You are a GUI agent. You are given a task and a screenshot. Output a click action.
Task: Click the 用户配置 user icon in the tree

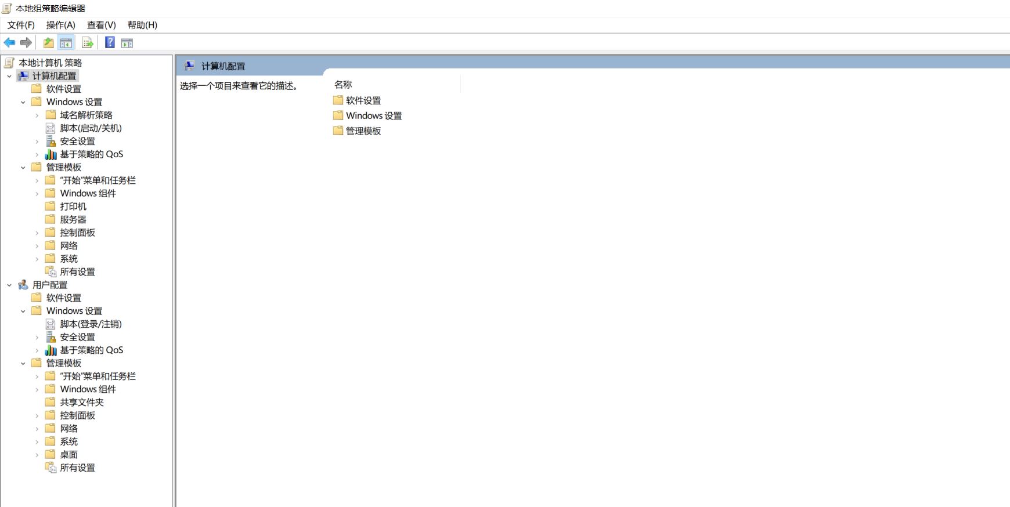[x=23, y=284]
